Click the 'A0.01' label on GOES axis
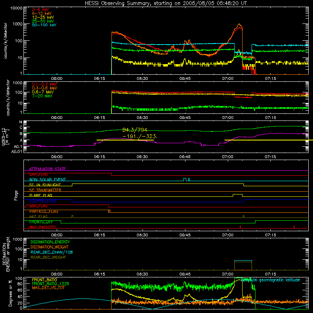The height and width of the screenshot is (313, 313). pyautogui.click(x=16, y=151)
